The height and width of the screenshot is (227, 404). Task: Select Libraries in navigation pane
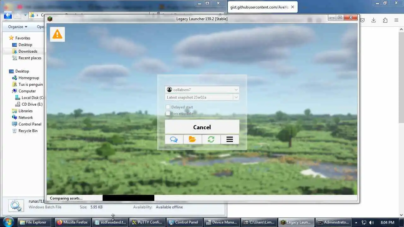click(x=26, y=111)
